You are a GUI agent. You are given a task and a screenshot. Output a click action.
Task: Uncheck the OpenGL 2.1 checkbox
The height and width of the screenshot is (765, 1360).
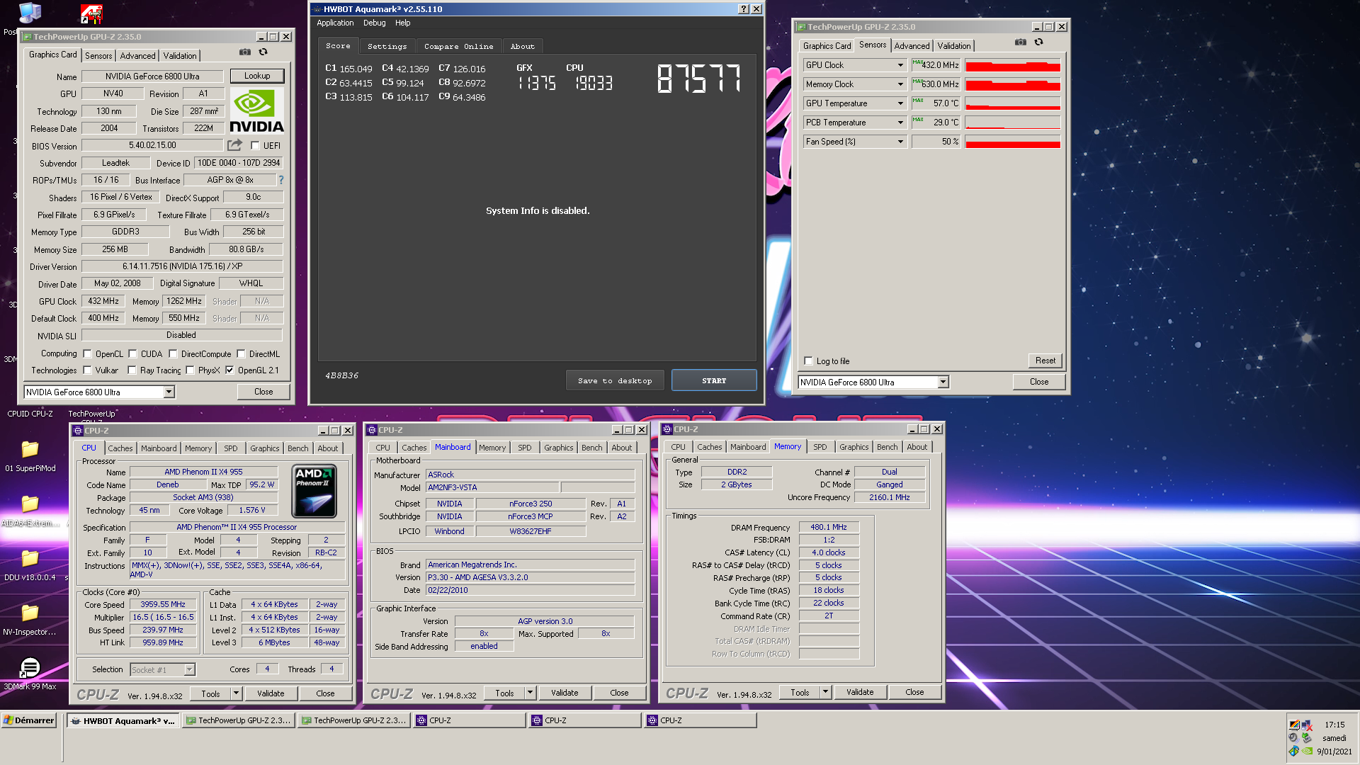229,370
